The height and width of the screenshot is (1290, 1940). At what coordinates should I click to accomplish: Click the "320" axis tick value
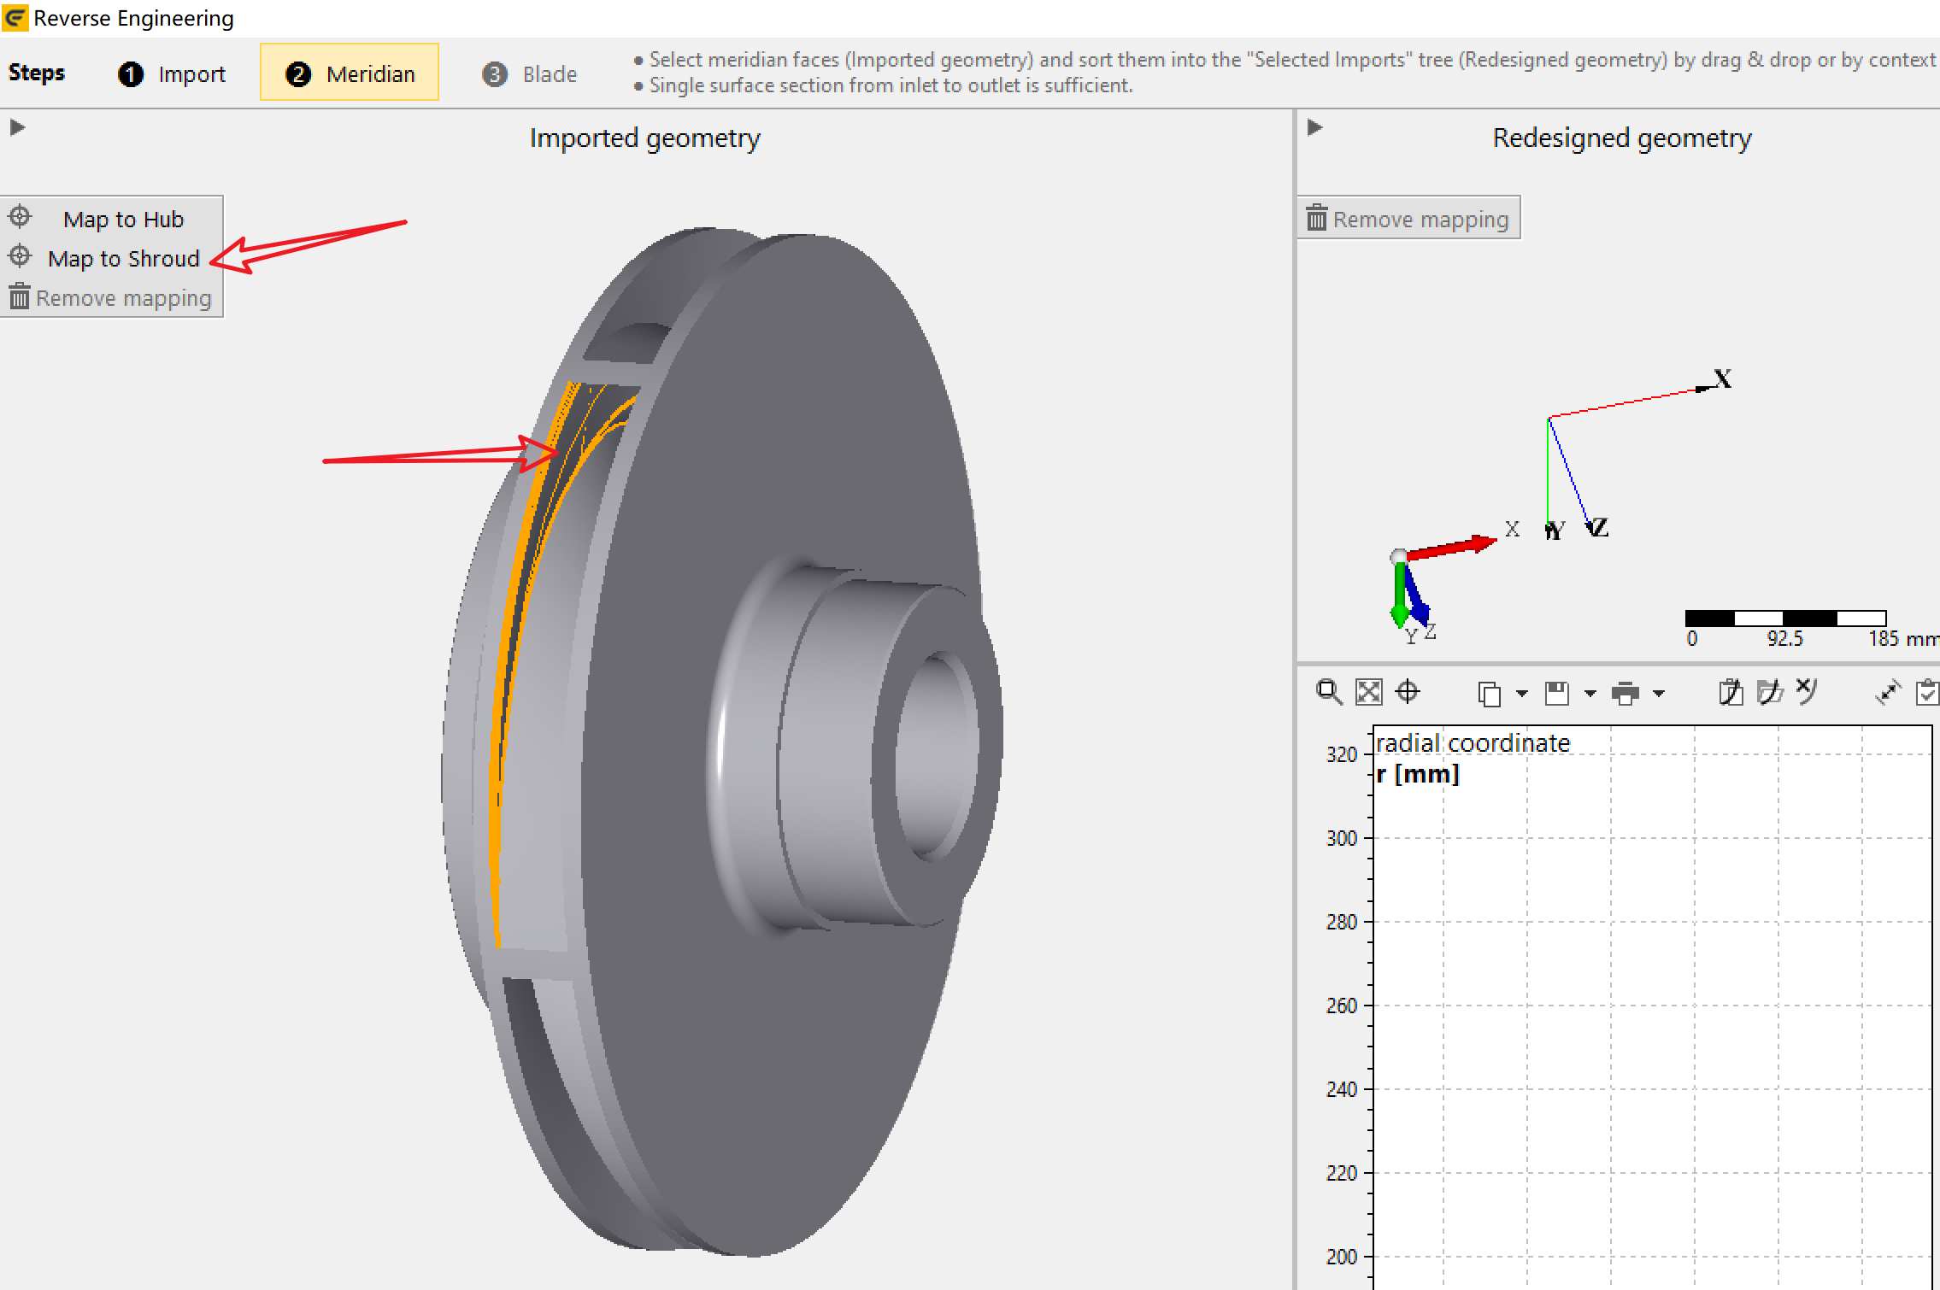tap(1341, 754)
